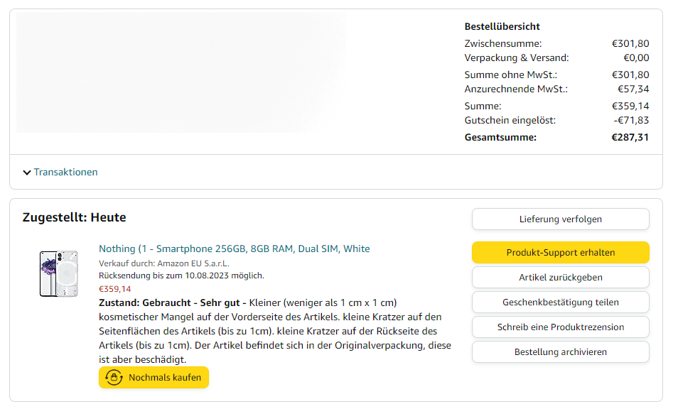
Task: Open the Nothing smartphone product title link
Action: (234, 249)
